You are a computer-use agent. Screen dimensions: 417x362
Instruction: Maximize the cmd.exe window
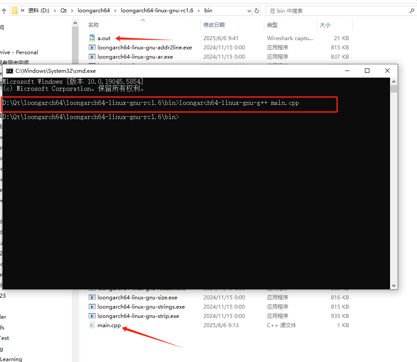click(367, 71)
